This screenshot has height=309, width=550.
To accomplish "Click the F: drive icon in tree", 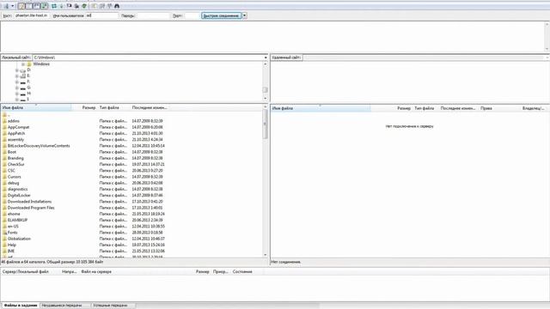I will click(x=23, y=82).
